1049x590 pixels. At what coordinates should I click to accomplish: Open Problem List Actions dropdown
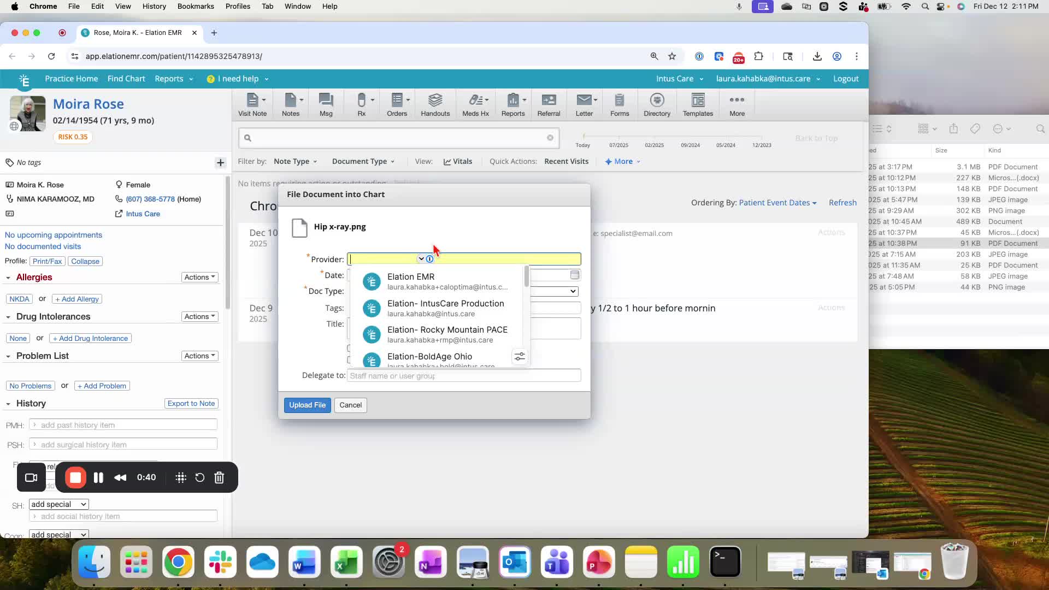point(200,356)
